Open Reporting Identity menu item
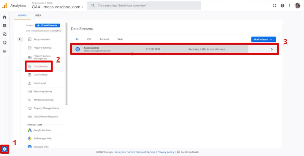This screenshot has width=304, height=156. point(43,92)
